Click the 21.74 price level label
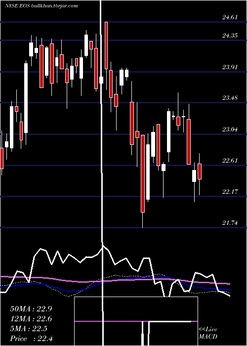 [230, 223]
